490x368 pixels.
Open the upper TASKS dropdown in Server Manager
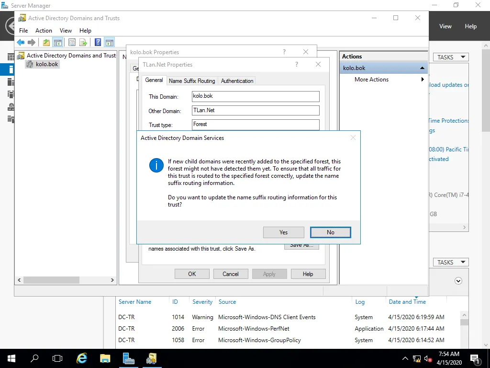[x=451, y=57]
